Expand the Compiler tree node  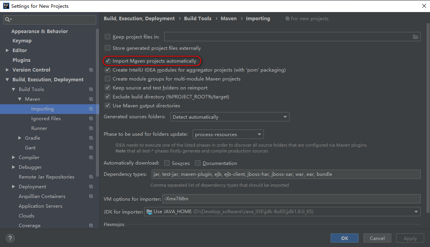pyautogui.click(x=13, y=157)
